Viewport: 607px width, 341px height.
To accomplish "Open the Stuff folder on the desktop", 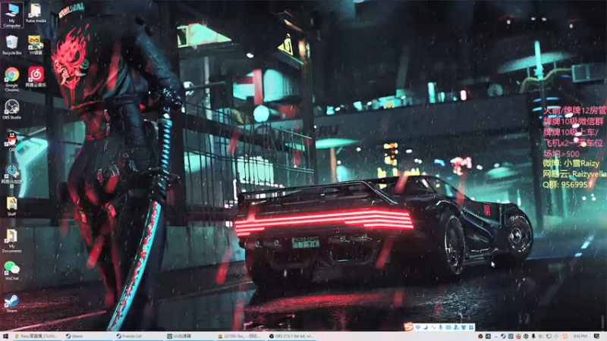I will click(11, 206).
